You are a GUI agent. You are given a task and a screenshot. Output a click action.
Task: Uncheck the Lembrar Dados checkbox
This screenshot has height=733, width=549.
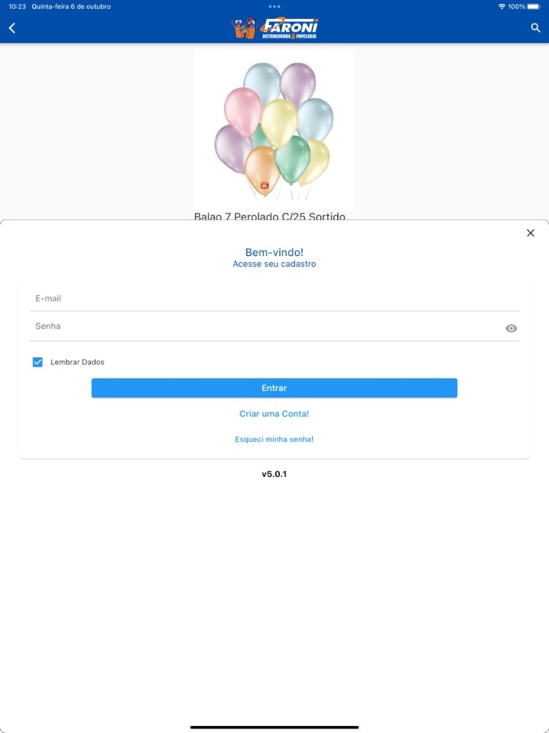[38, 362]
